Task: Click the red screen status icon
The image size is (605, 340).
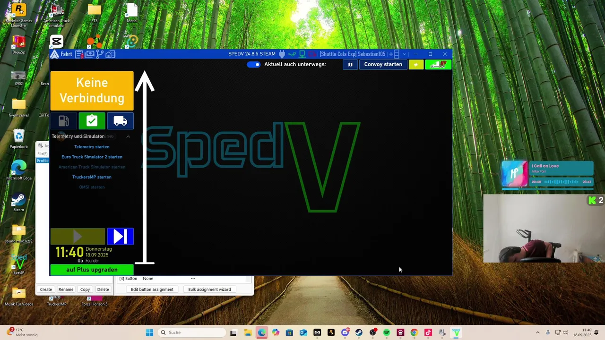Action: [x=312, y=54]
